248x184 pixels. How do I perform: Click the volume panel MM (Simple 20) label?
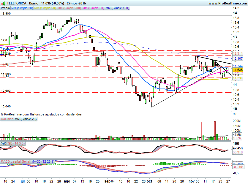26,119
